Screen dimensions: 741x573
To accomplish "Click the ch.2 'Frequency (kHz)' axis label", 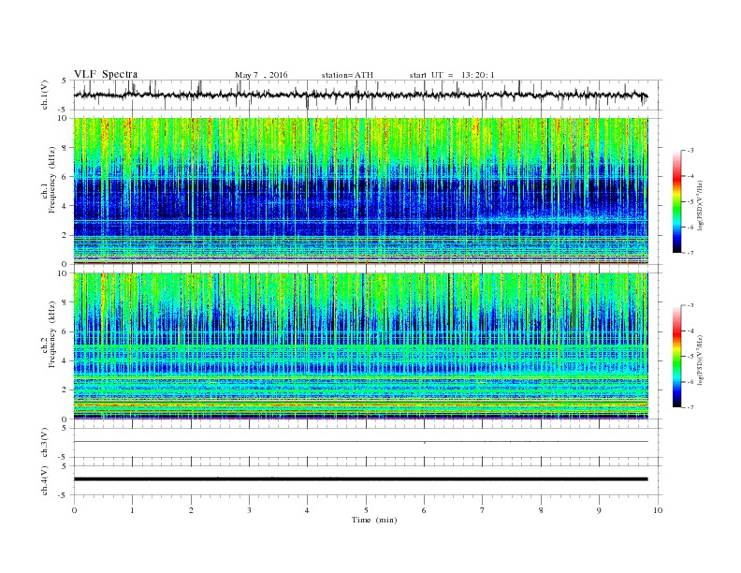I will coord(52,333).
